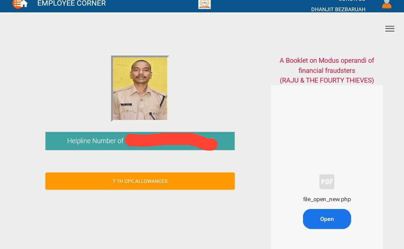The height and width of the screenshot is (249, 404).
Task: Open 7 TH CPC ALLOWANCES
Action: pos(140,181)
